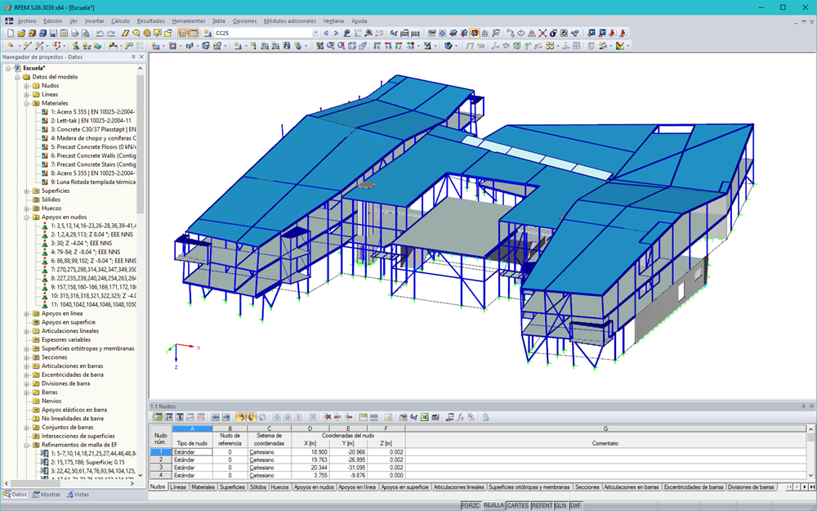Select the new node insertion tool
This screenshot has width=817, height=511.
pos(8,47)
